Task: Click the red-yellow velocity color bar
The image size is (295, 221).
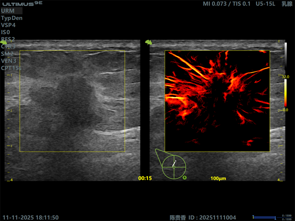Action: tap(285, 94)
